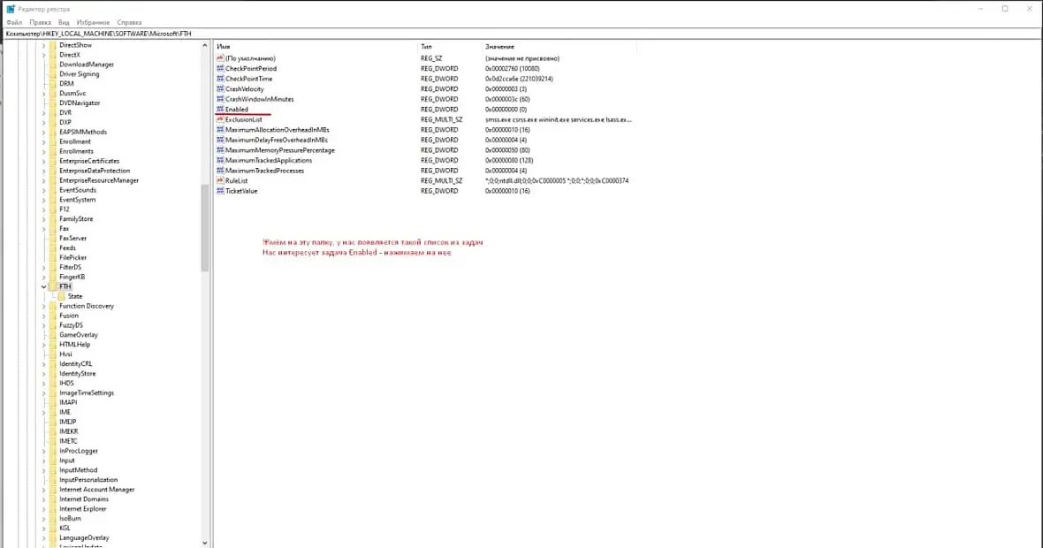Select the FamilyStore tree item
Image resolution: width=1043 pixels, height=548 pixels.
click(x=76, y=219)
